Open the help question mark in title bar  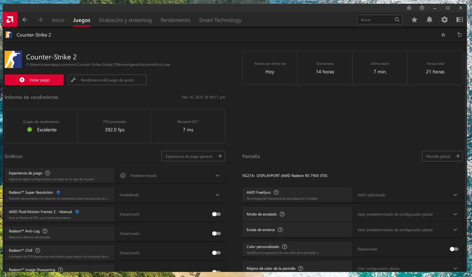pyautogui.click(x=422, y=8)
